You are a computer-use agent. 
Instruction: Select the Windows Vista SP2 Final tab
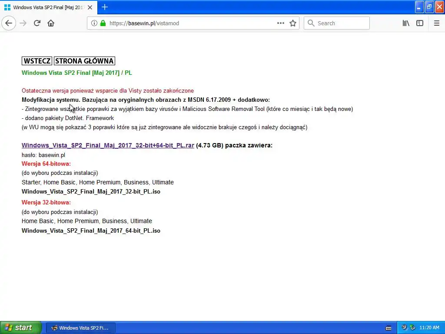tap(49, 7)
